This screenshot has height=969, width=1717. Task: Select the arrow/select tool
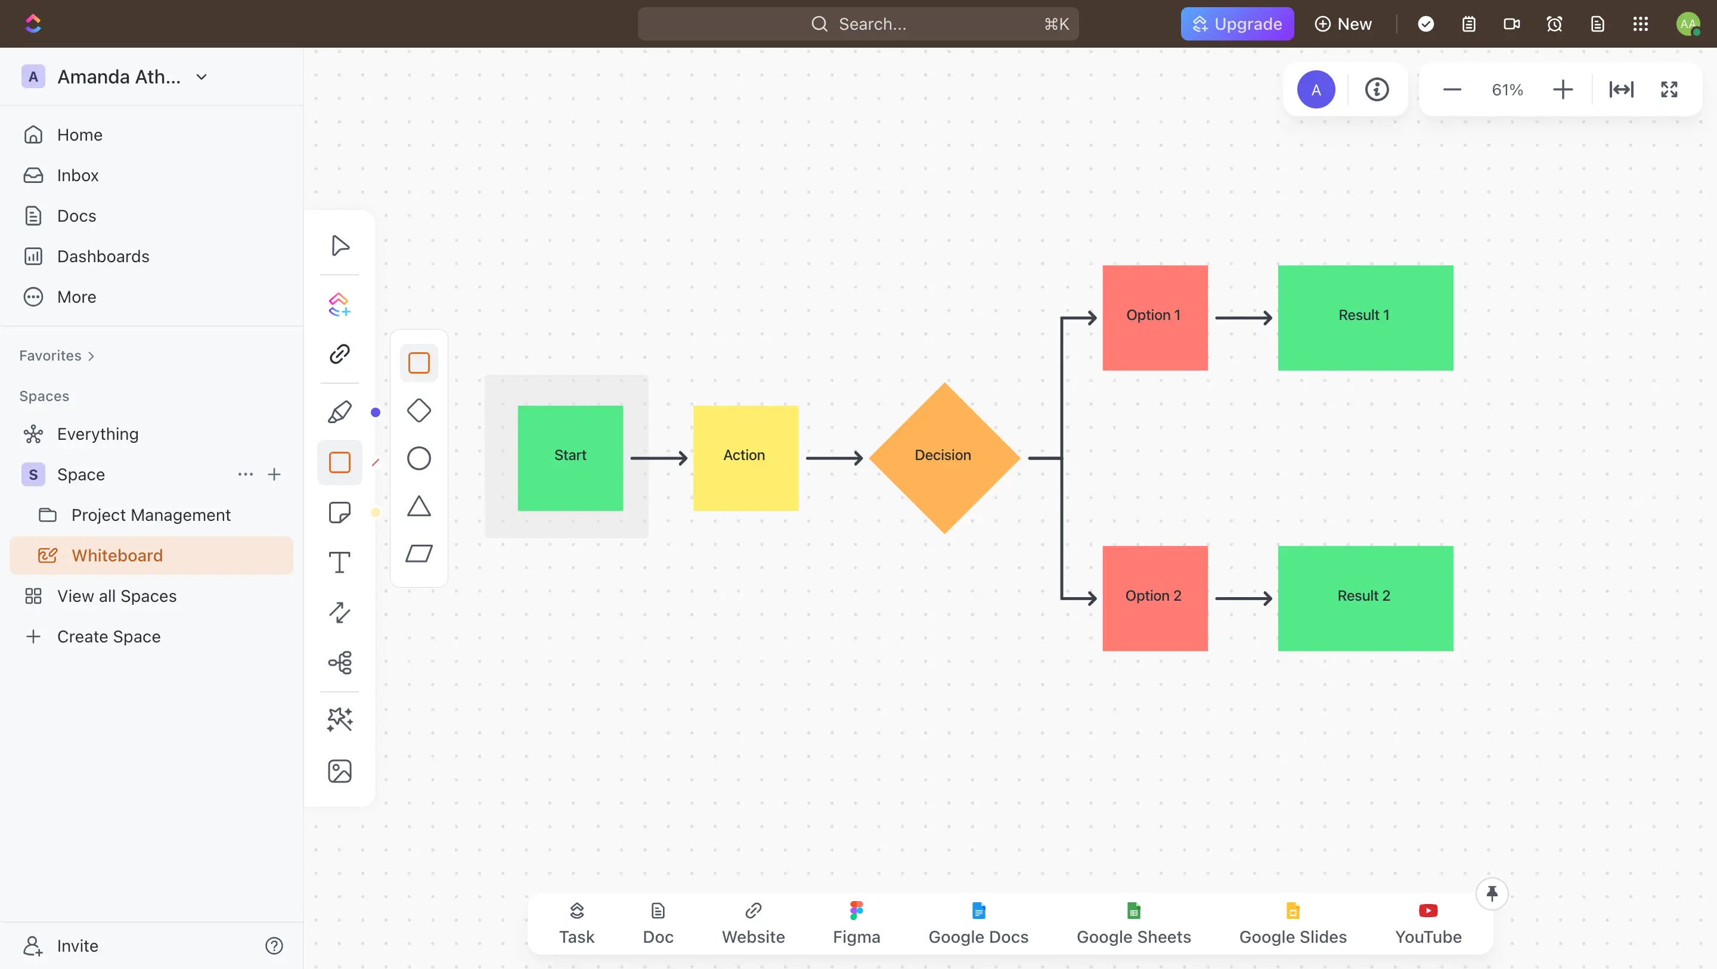[x=340, y=245]
